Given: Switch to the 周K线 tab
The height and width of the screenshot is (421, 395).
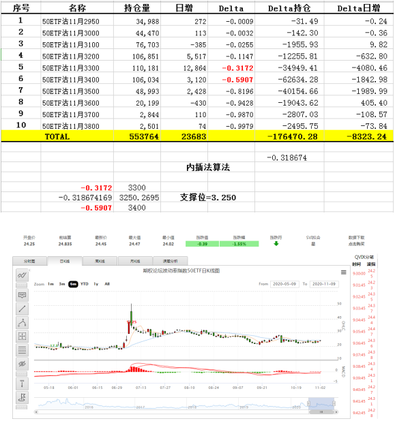Looking at the screenshot, I should (100, 261).
